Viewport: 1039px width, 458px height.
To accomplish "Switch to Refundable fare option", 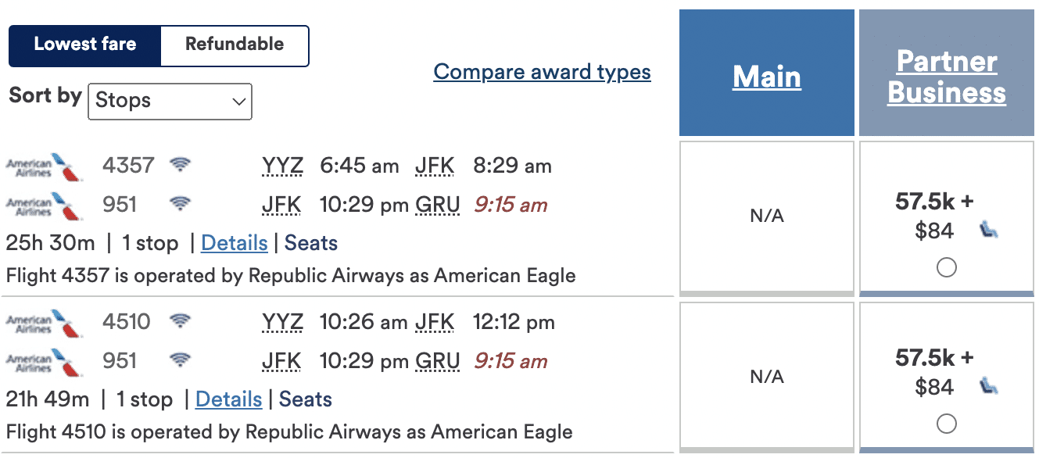I will (235, 45).
